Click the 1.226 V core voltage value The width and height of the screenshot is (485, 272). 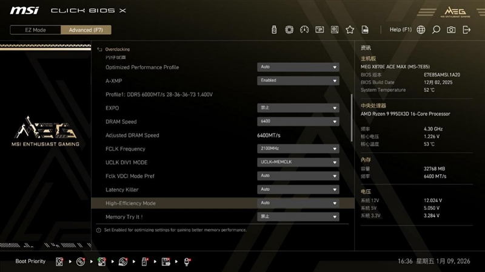[432, 137]
